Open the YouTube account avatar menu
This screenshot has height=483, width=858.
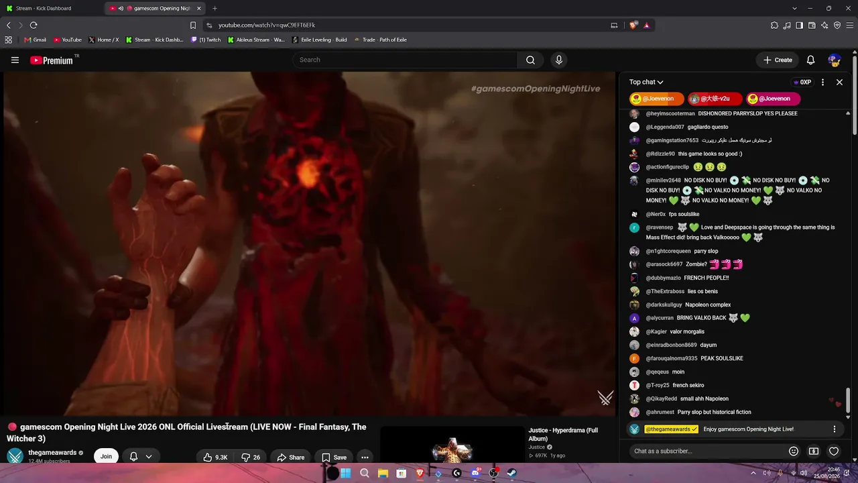click(834, 60)
